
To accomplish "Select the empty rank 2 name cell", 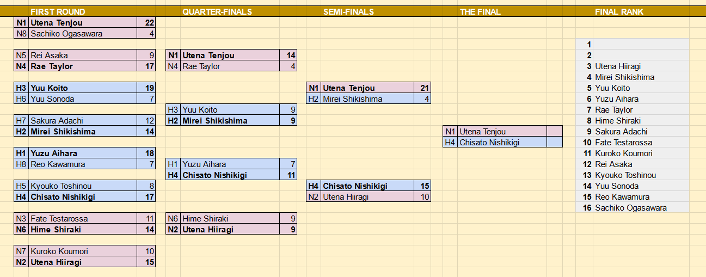I will point(641,55).
